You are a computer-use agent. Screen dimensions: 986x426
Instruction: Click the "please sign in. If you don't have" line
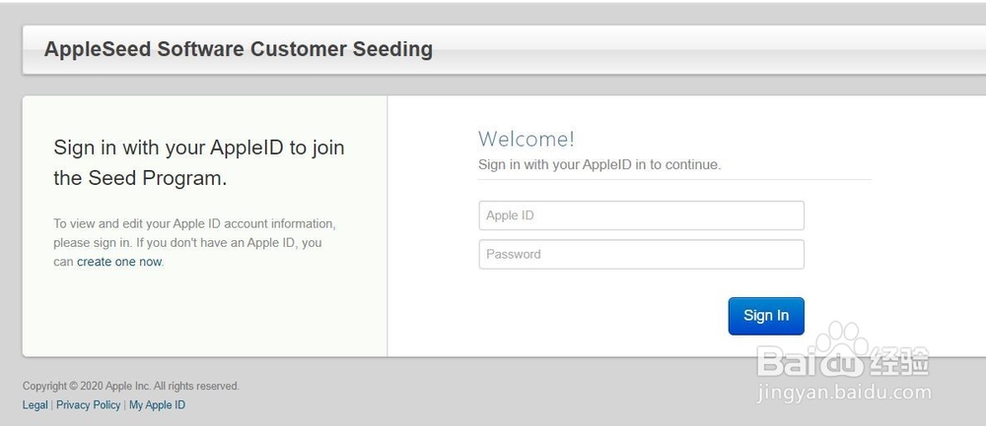click(x=187, y=243)
